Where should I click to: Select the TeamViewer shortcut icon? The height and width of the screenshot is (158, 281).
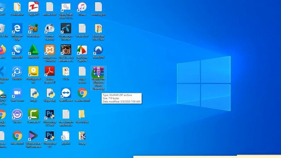pyautogui.click(x=66, y=93)
